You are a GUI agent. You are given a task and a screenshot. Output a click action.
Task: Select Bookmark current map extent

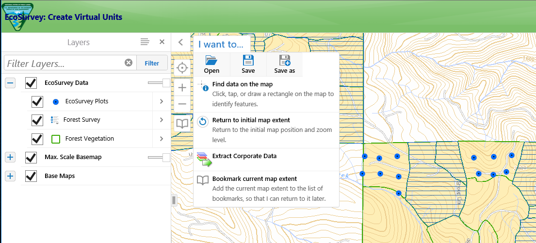click(x=266, y=189)
